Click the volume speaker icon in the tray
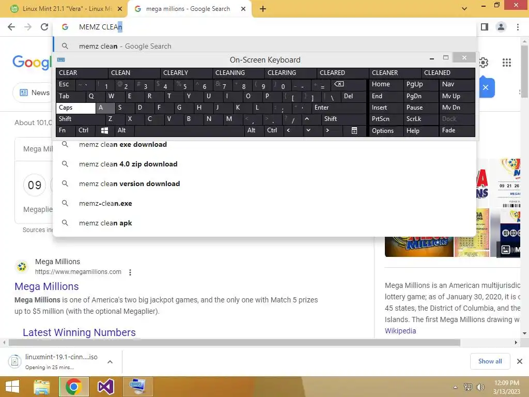Image resolution: width=529 pixels, height=397 pixels. click(x=480, y=387)
